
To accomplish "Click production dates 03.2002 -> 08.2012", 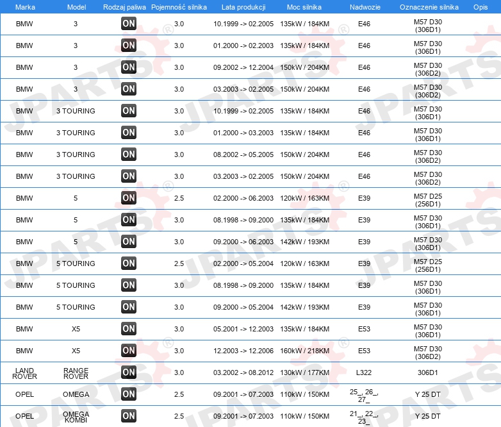I will click(x=243, y=373).
